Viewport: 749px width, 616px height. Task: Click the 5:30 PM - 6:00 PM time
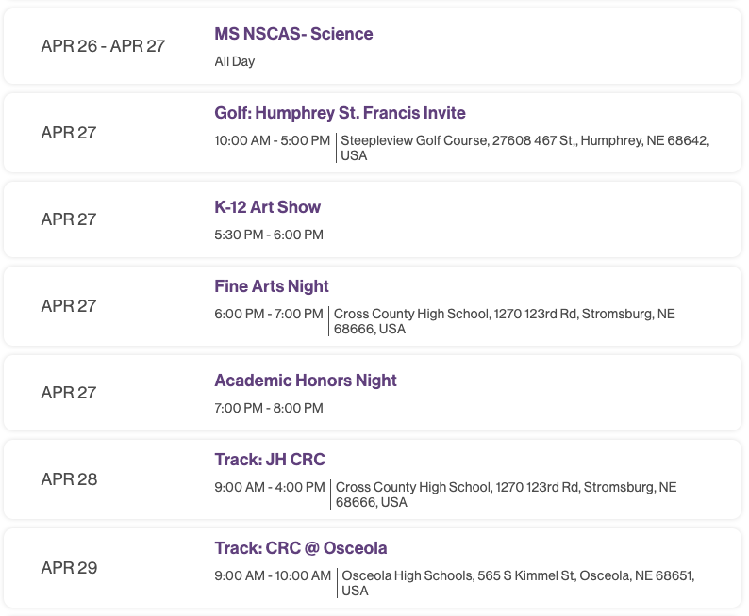pyautogui.click(x=269, y=235)
